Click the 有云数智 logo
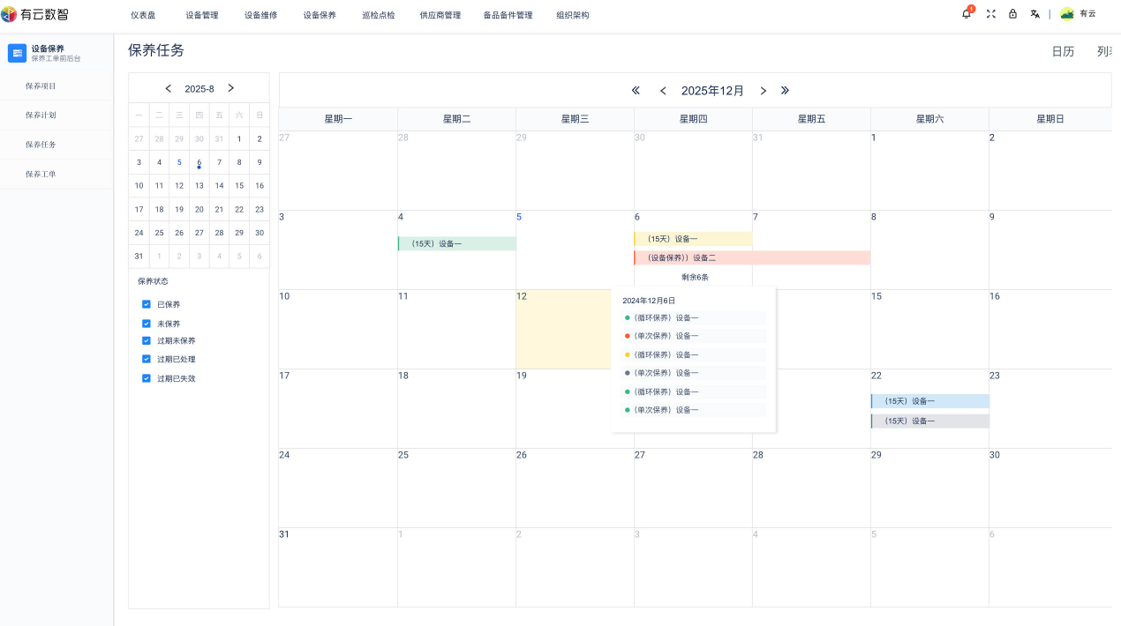This screenshot has height=626, width=1121. pos(37,14)
